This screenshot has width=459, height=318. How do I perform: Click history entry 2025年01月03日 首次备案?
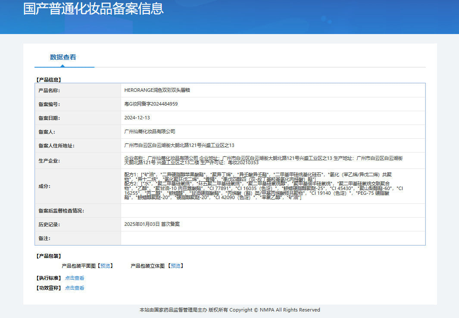152,224
